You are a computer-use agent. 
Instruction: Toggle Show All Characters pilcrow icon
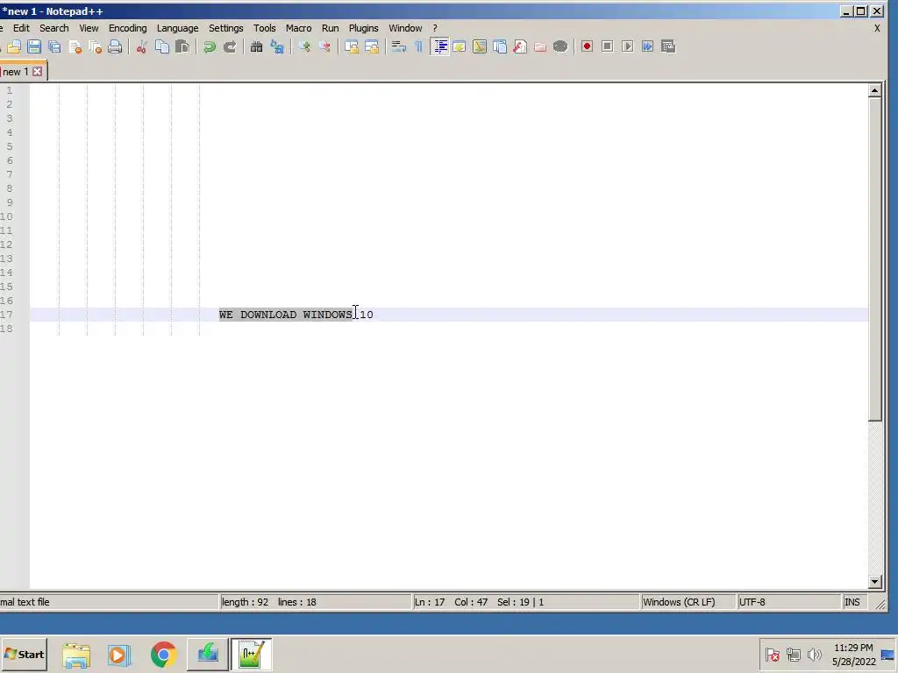[418, 47]
